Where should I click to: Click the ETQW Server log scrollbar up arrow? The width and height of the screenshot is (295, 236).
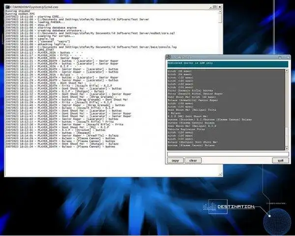click(x=287, y=71)
